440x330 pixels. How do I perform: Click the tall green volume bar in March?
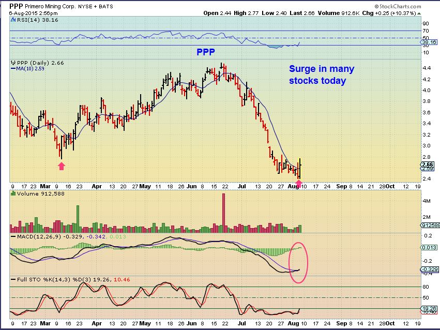[x=78, y=219]
